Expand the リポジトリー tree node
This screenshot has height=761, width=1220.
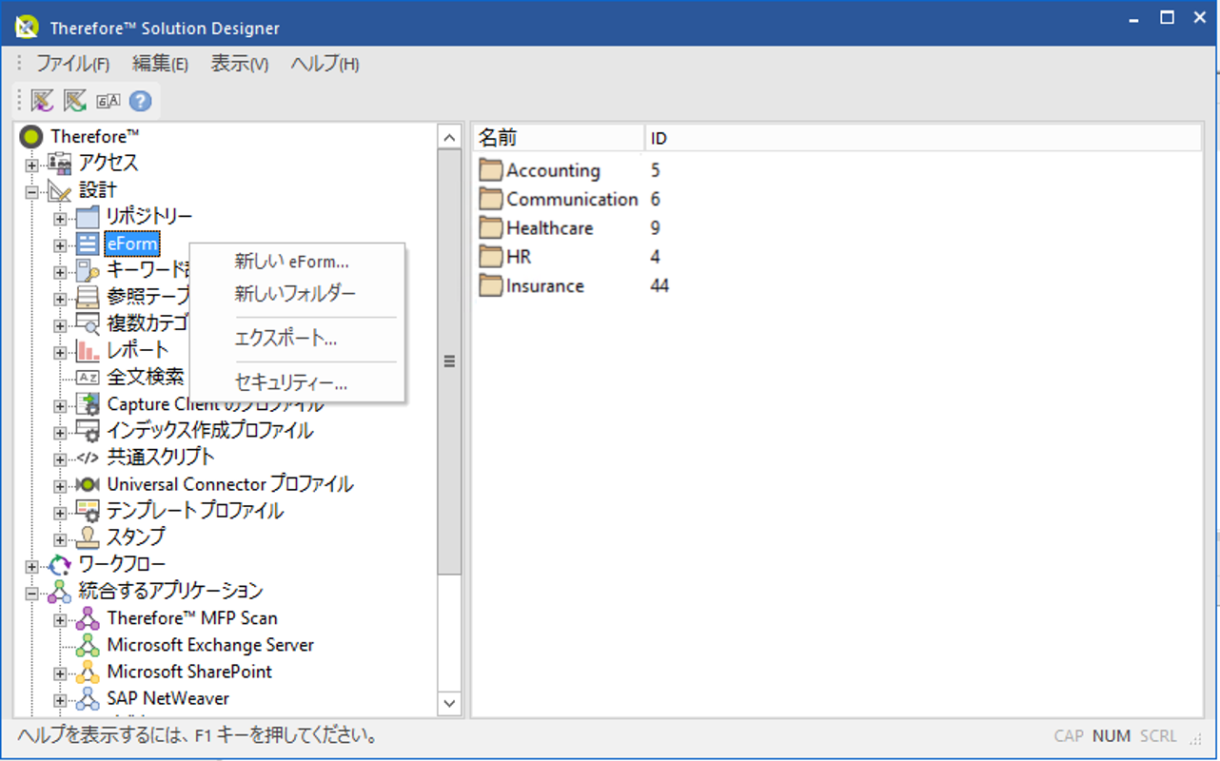coord(60,219)
